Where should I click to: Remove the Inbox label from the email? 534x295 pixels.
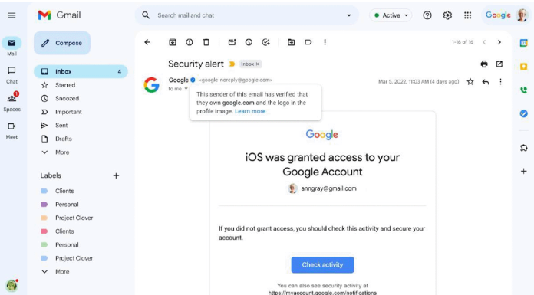pos(258,64)
